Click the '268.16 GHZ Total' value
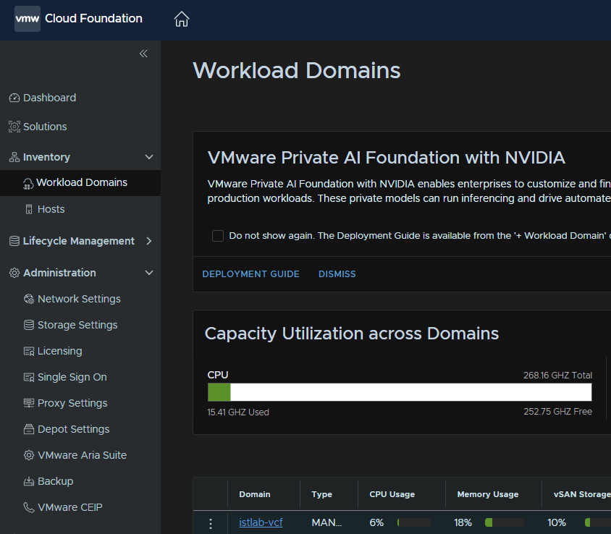The width and height of the screenshot is (611, 534). point(557,376)
